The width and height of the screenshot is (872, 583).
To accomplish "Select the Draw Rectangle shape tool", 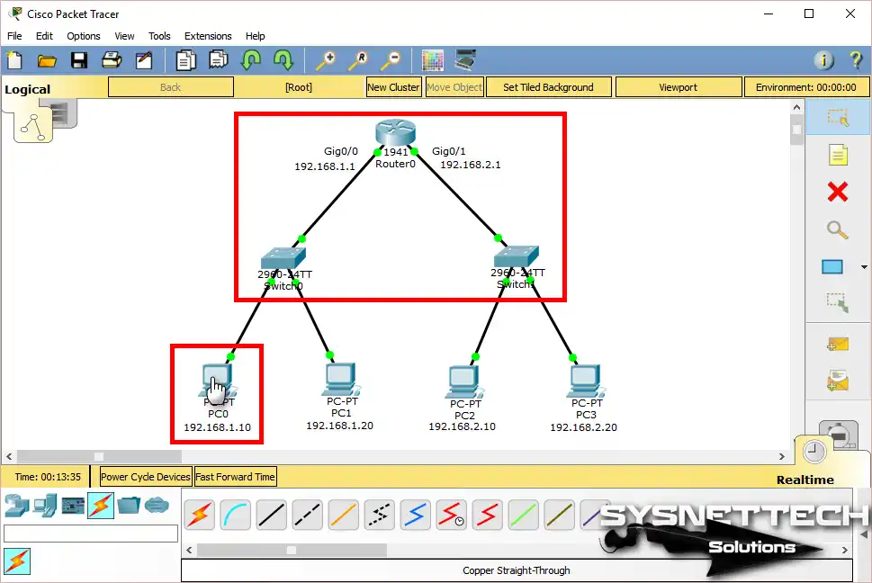I will (832, 267).
